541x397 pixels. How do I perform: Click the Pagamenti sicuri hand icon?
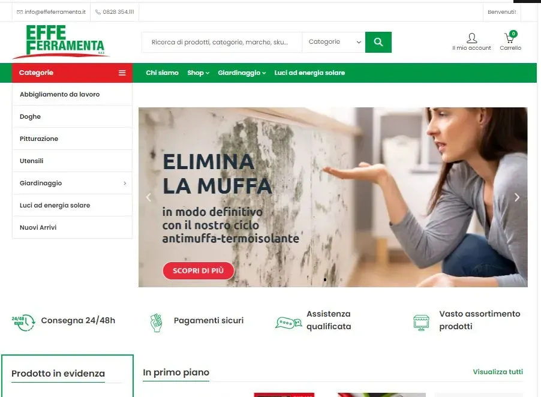pos(156,323)
